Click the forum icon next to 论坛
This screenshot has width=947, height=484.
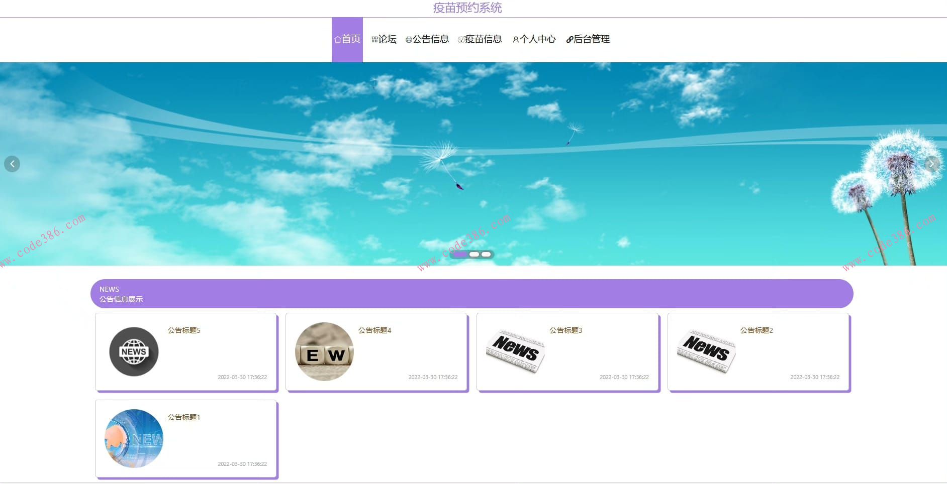[374, 39]
